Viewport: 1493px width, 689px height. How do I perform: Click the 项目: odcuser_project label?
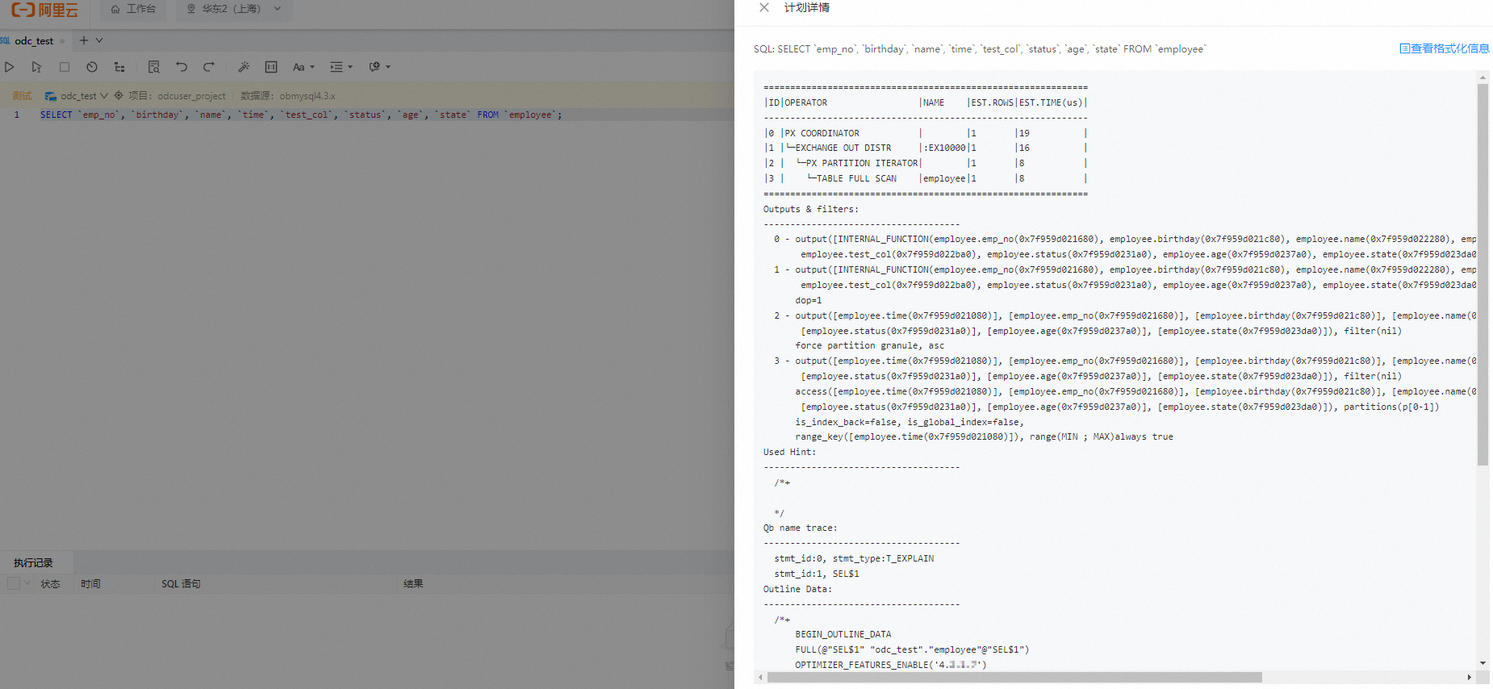(x=177, y=96)
